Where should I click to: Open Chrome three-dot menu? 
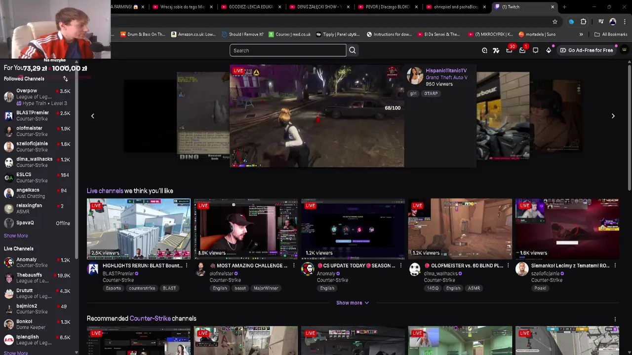click(624, 22)
